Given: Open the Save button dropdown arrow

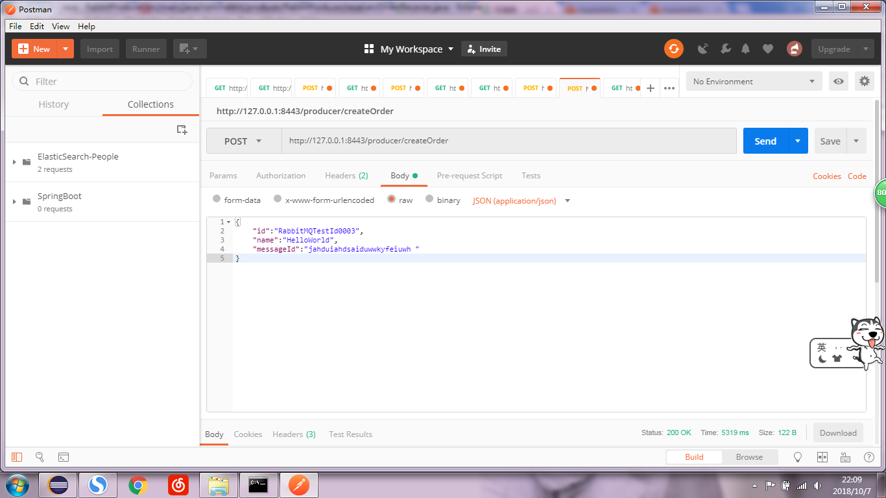Looking at the screenshot, I should [x=856, y=141].
